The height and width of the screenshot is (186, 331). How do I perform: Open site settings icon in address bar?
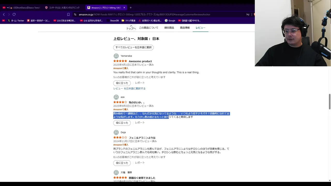75,14
